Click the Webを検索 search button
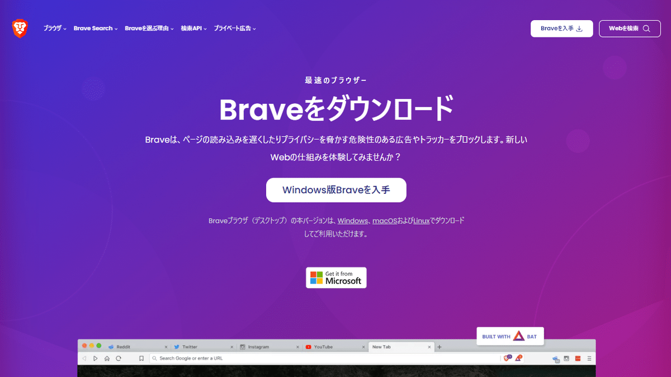This screenshot has width=671, height=377. [629, 28]
